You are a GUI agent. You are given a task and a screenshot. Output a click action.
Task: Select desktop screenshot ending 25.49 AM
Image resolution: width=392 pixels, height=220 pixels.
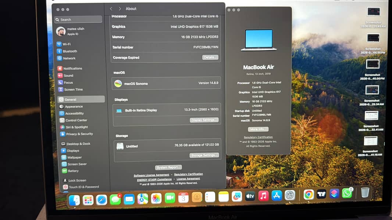coord(374,17)
